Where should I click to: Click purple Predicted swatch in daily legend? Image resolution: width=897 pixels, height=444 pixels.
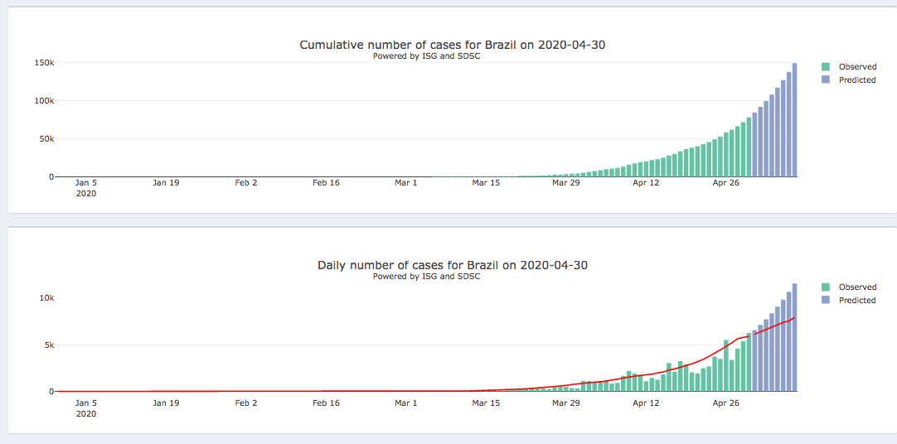pos(826,301)
